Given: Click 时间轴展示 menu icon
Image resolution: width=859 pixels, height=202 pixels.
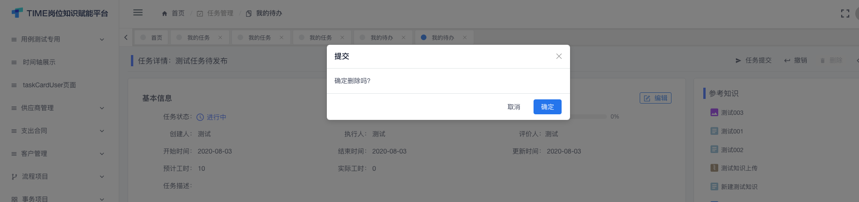Looking at the screenshot, I should 14,63.
